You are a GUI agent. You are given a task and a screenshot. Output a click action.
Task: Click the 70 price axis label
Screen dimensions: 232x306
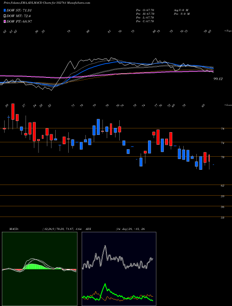222,157
